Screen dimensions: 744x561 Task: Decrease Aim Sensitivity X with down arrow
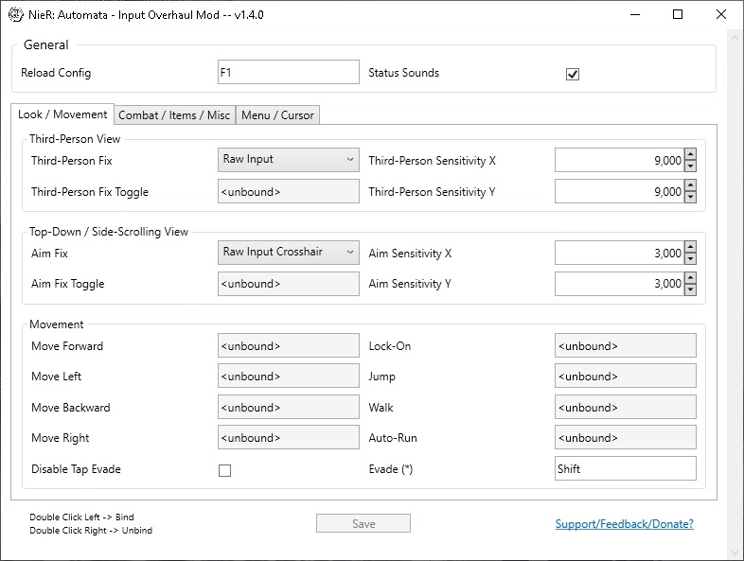[690, 258]
